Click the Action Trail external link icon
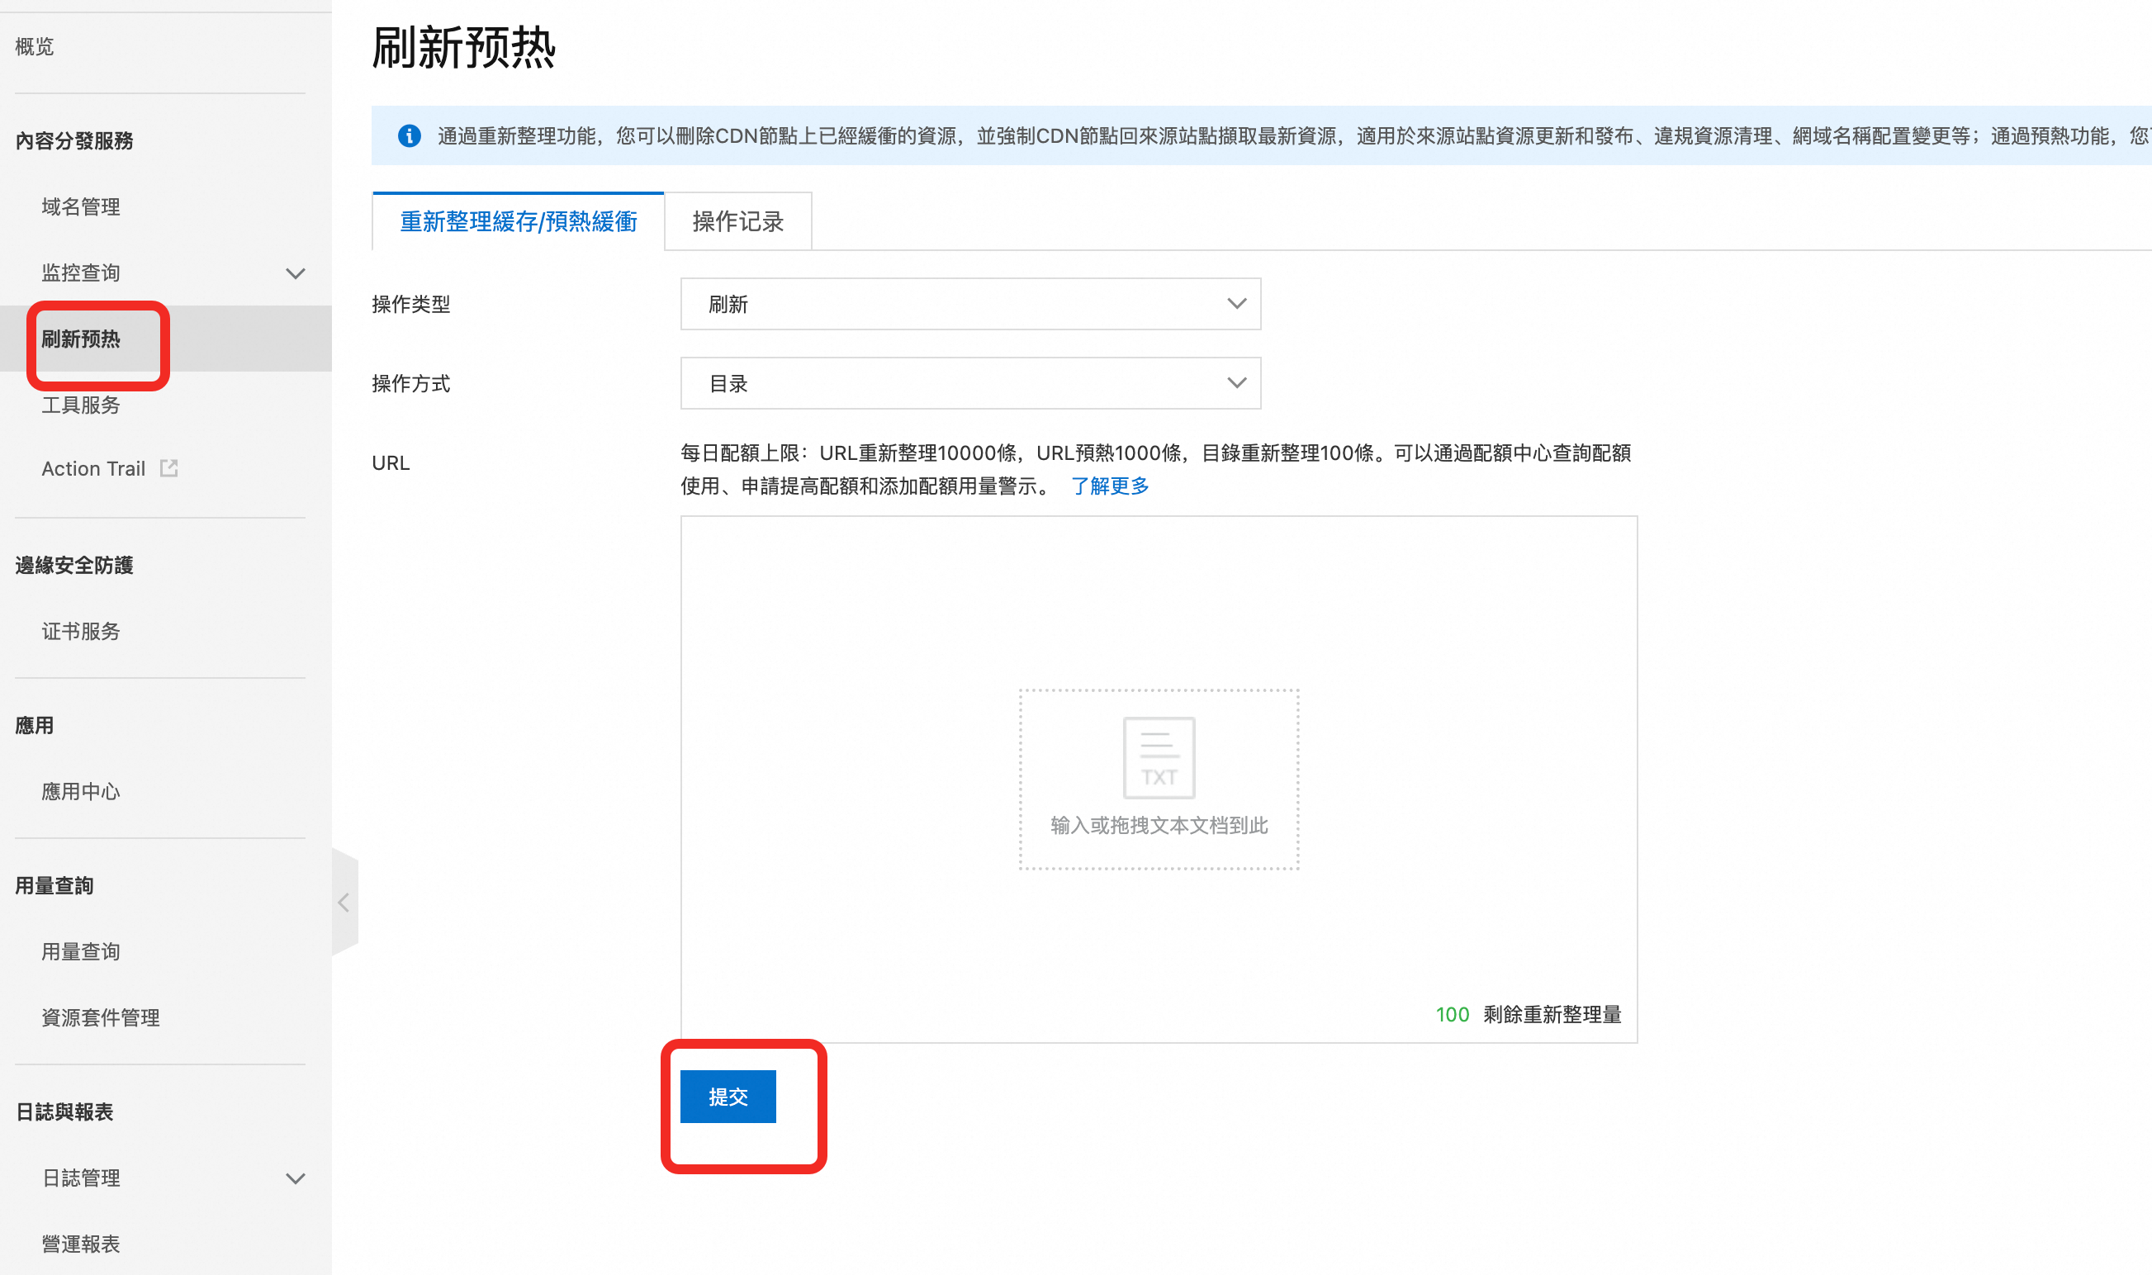Image resolution: width=2152 pixels, height=1275 pixels. tap(169, 468)
